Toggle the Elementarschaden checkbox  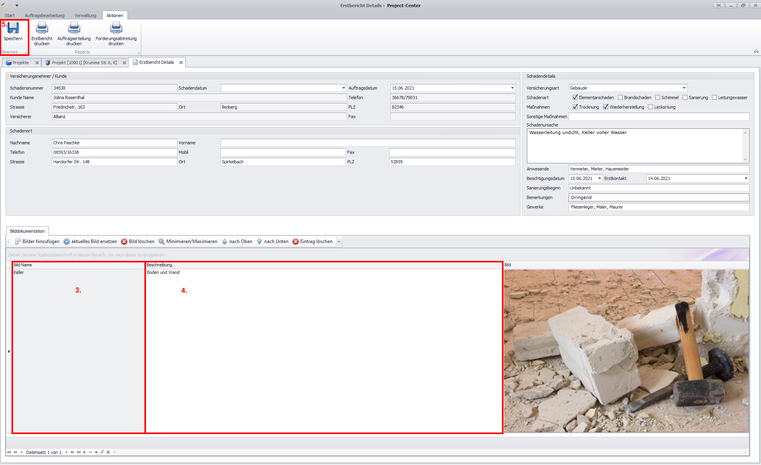575,98
